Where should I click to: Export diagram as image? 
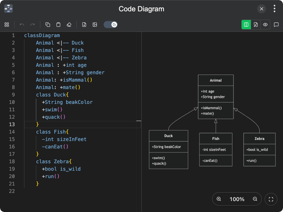95,24
